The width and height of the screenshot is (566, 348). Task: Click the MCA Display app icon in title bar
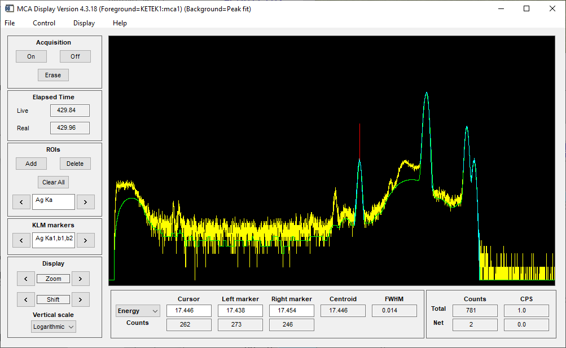tap(10, 8)
